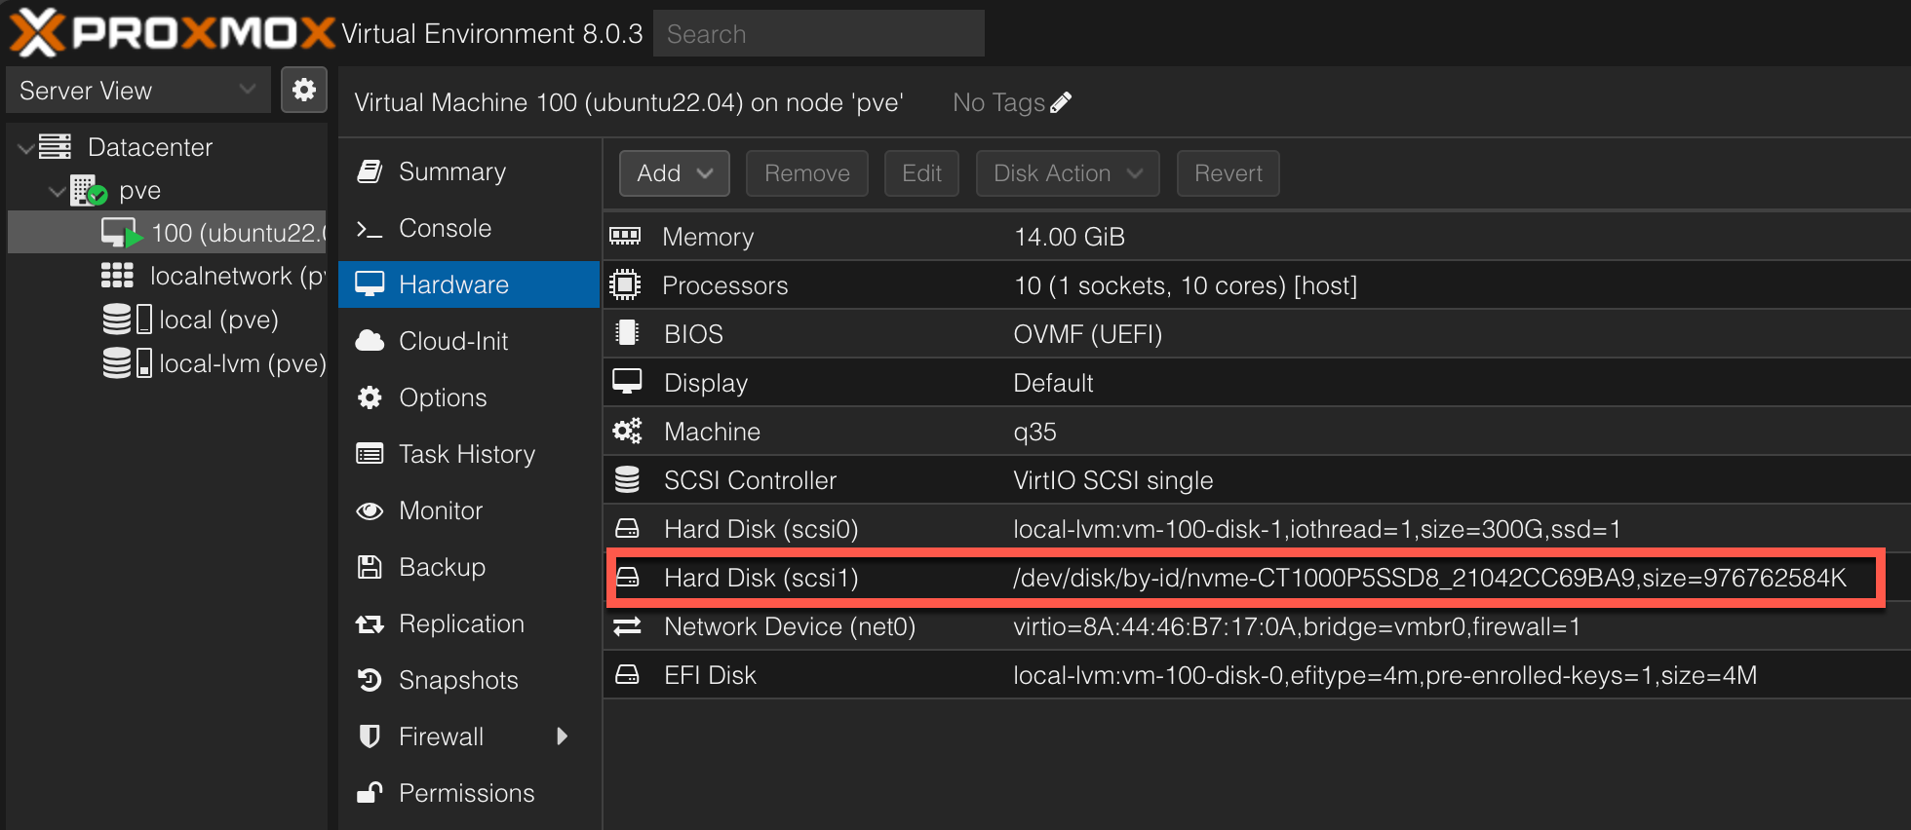Click the local (pve) storage icon
Screen dimensions: 1911x830
127,320
